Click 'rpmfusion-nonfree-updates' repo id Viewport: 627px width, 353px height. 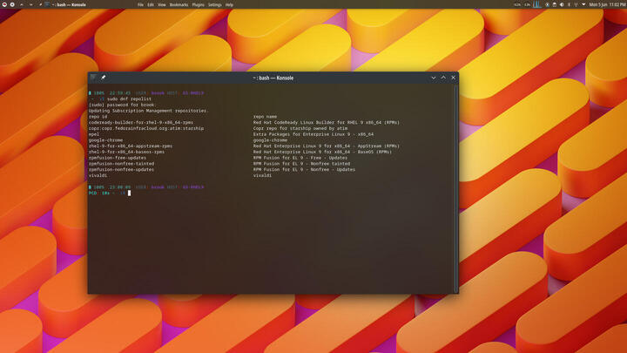tap(121, 170)
